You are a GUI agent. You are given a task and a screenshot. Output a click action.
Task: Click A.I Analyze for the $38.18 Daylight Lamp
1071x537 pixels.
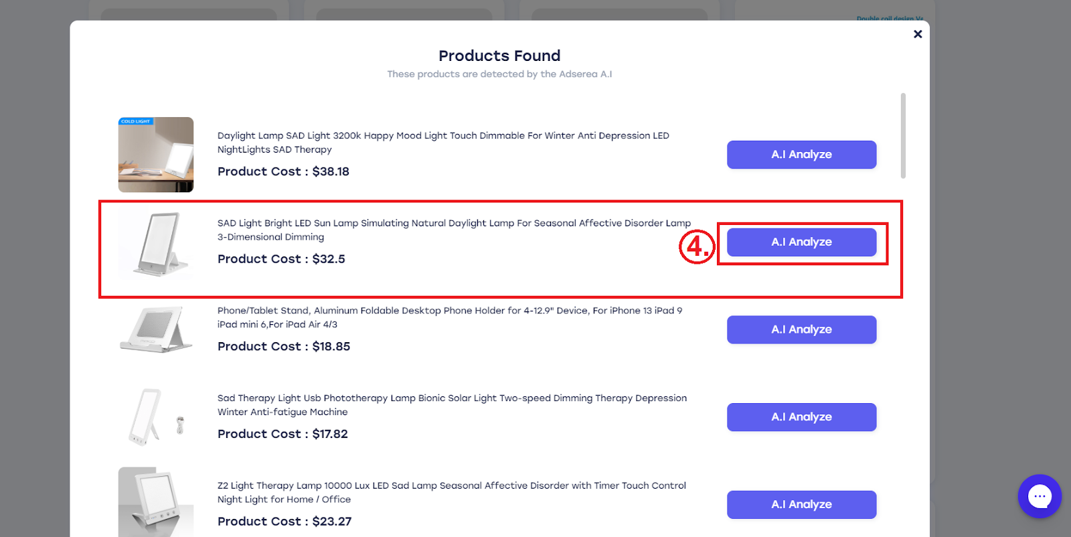(801, 155)
